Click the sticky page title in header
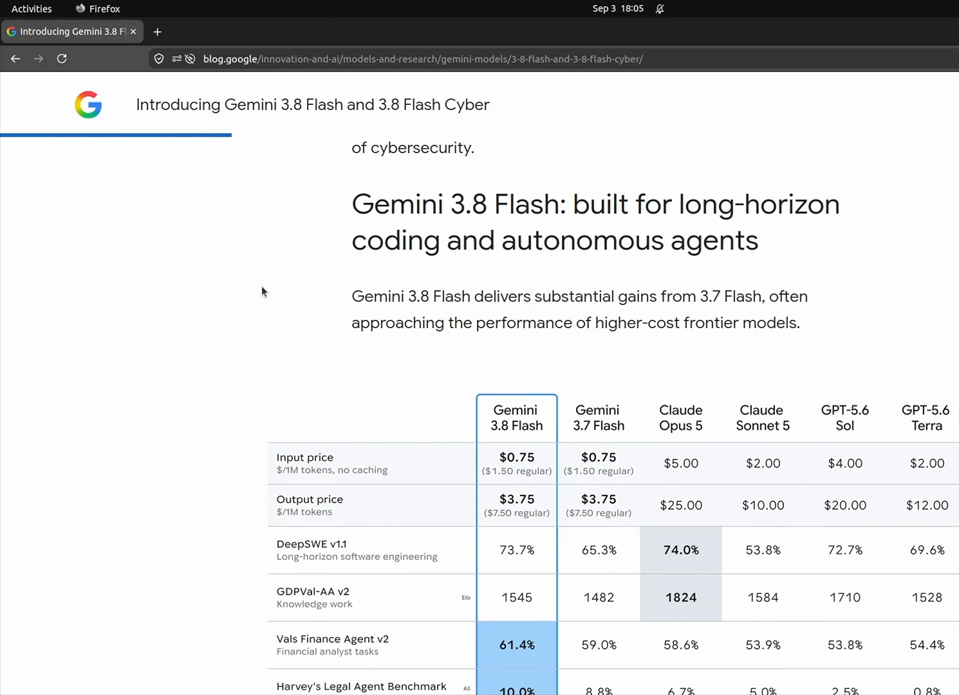This screenshot has height=695, width=959. (313, 104)
